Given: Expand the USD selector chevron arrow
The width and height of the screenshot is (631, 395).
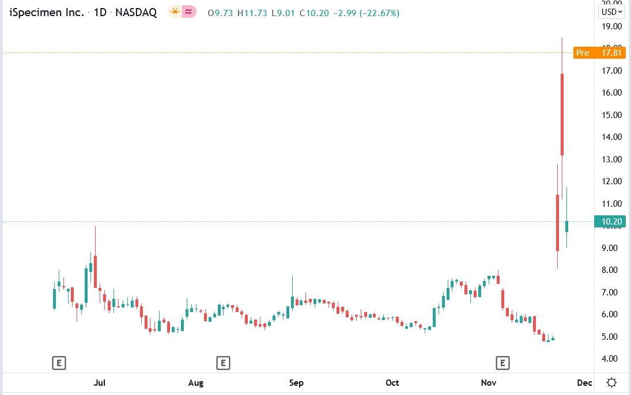Looking at the screenshot, I should click(619, 10).
